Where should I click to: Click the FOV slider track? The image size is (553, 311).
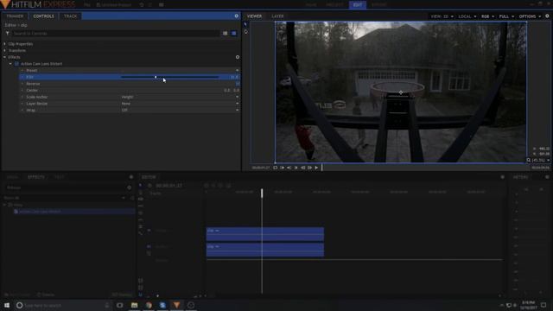tap(169, 77)
